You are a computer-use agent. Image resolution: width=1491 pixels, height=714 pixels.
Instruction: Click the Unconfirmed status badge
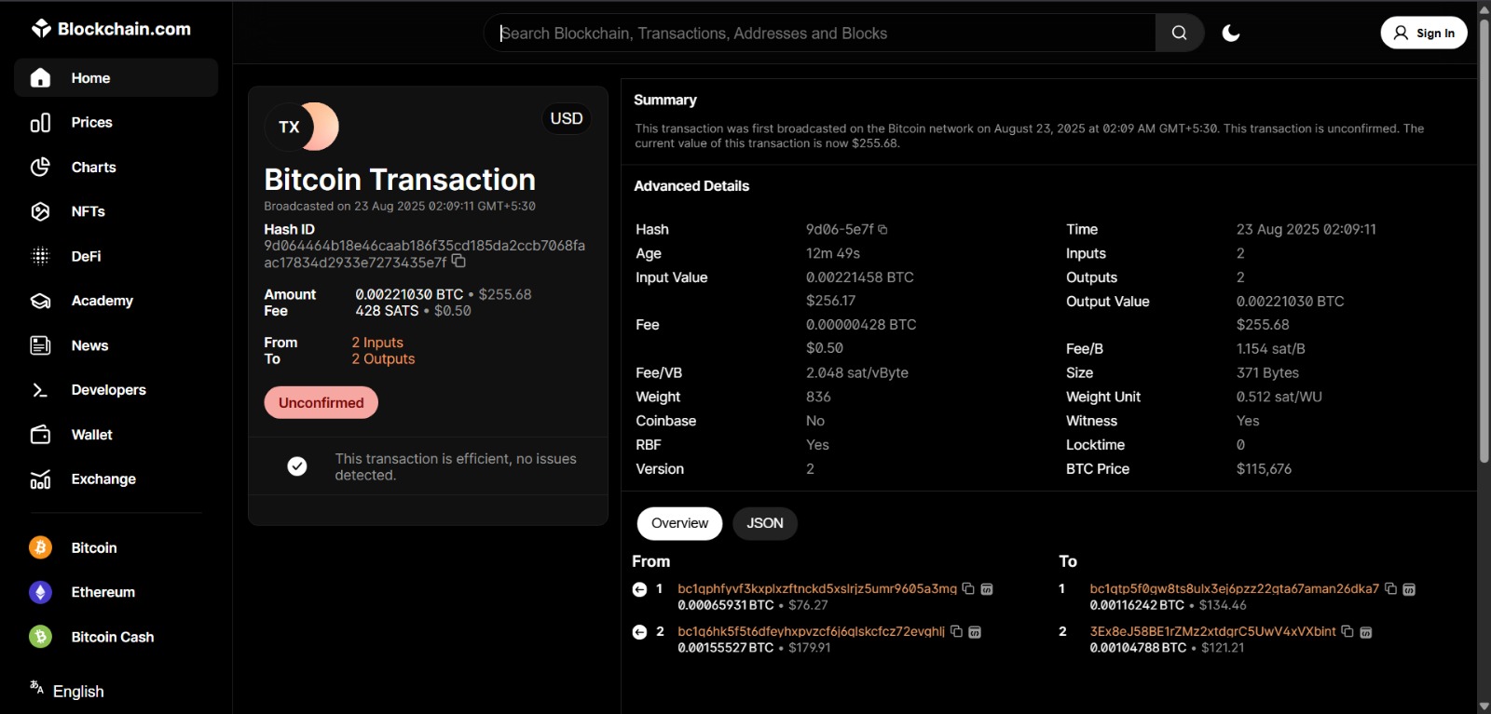tap(321, 403)
